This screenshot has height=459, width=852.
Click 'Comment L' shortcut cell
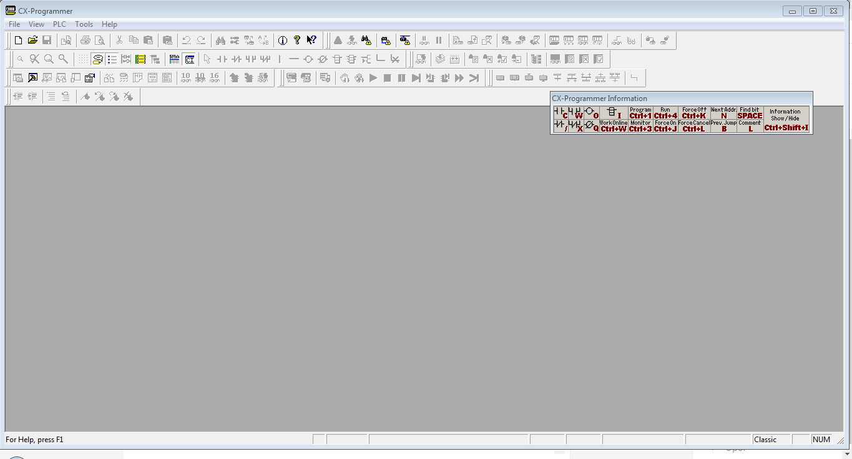750,126
